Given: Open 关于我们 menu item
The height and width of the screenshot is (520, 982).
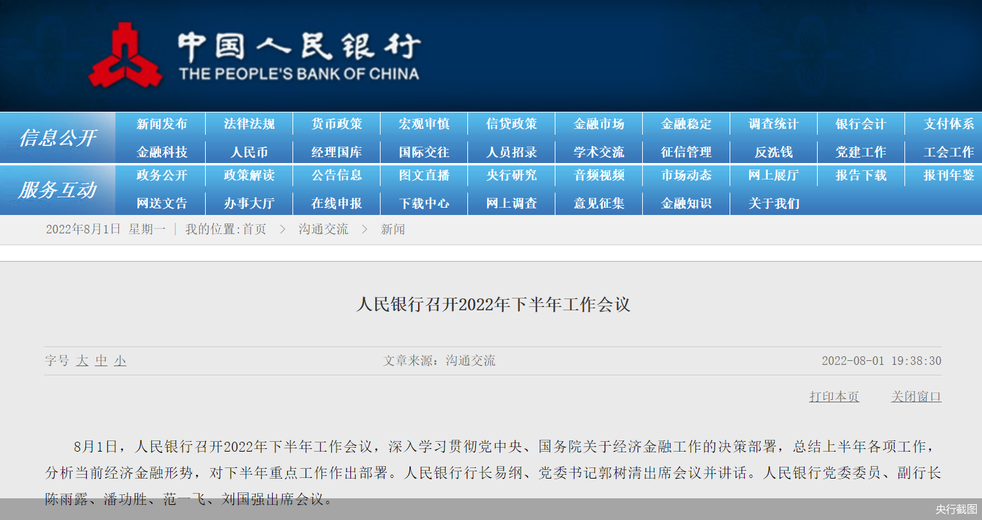Looking at the screenshot, I should pyautogui.click(x=774, y=204).
